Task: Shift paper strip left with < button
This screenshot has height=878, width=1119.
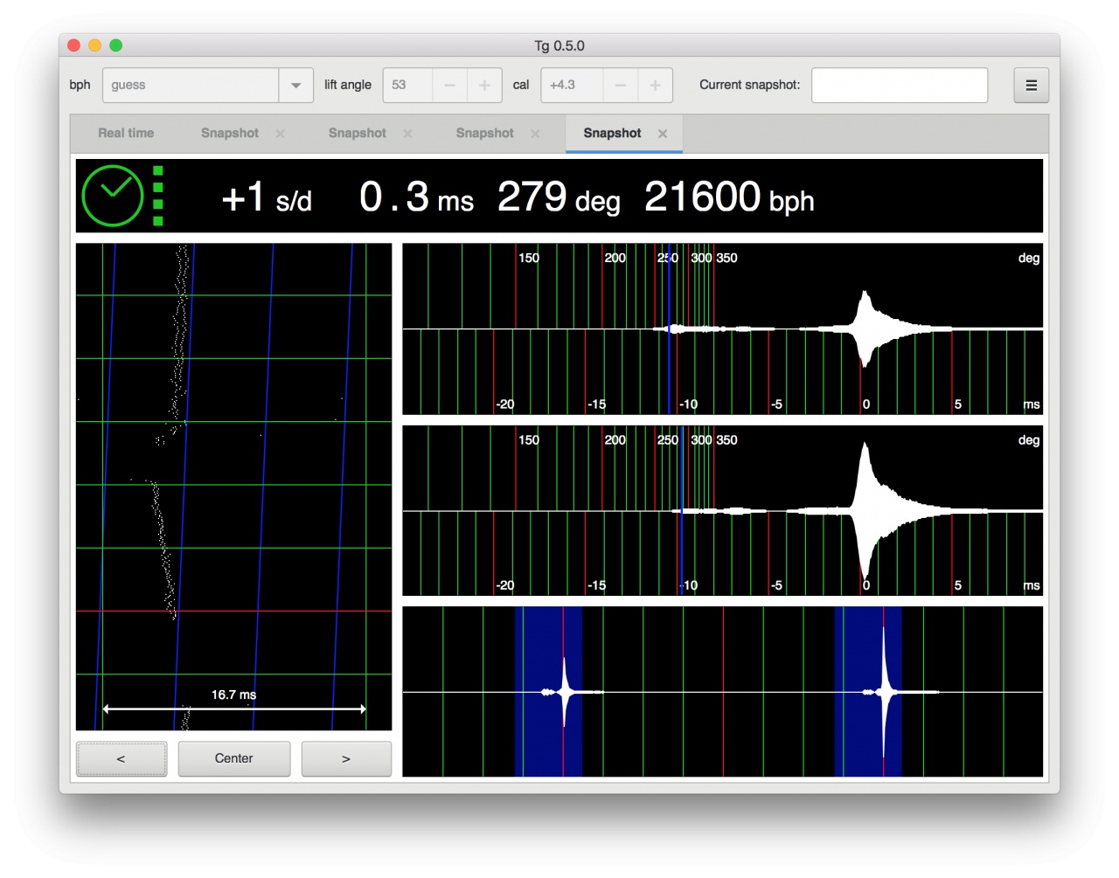Action: pyautogui.click(x=122, y=759)
